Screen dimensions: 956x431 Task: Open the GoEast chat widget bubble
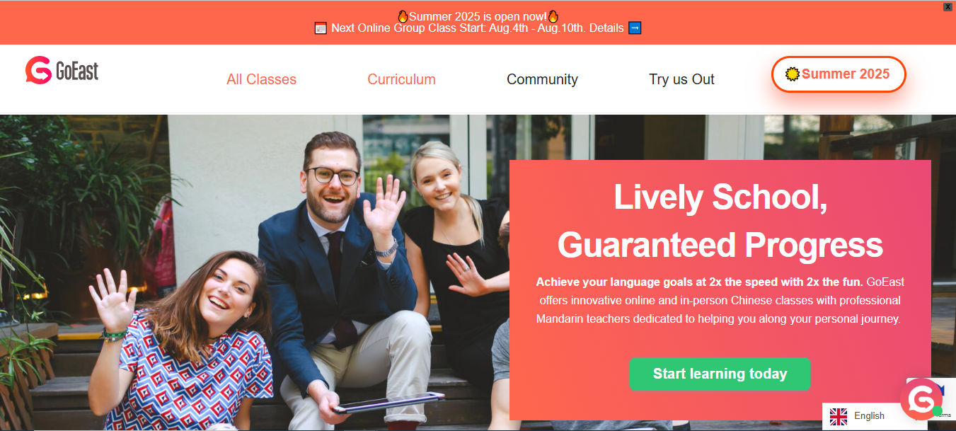[921, 399]
